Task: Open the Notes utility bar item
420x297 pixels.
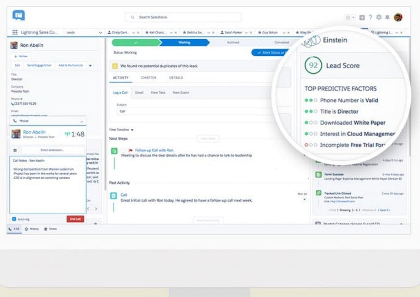Action: click(x=50, y=229)
